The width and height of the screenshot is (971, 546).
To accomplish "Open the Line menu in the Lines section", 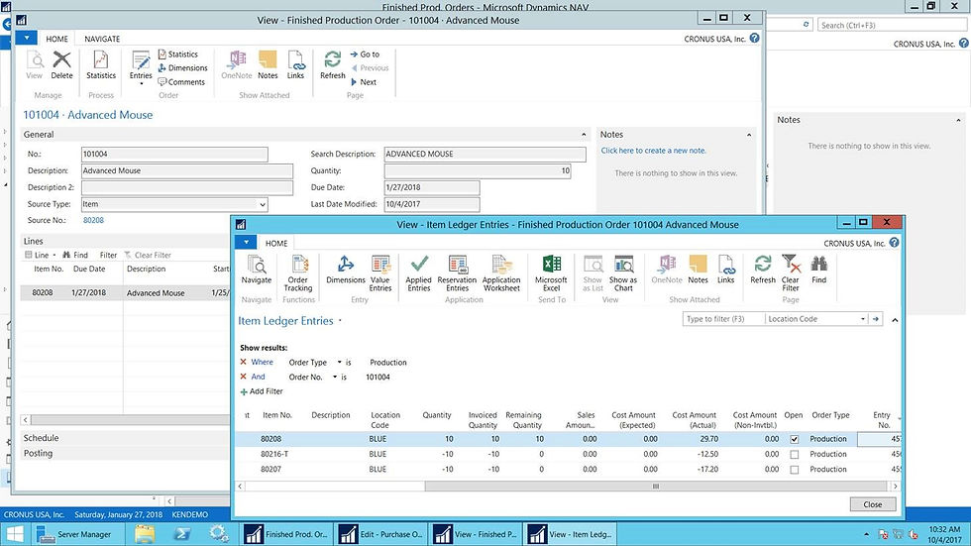I will click(41, 255).
